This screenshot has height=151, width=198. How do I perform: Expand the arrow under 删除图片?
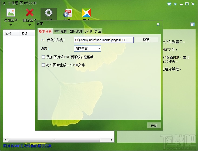29,25
